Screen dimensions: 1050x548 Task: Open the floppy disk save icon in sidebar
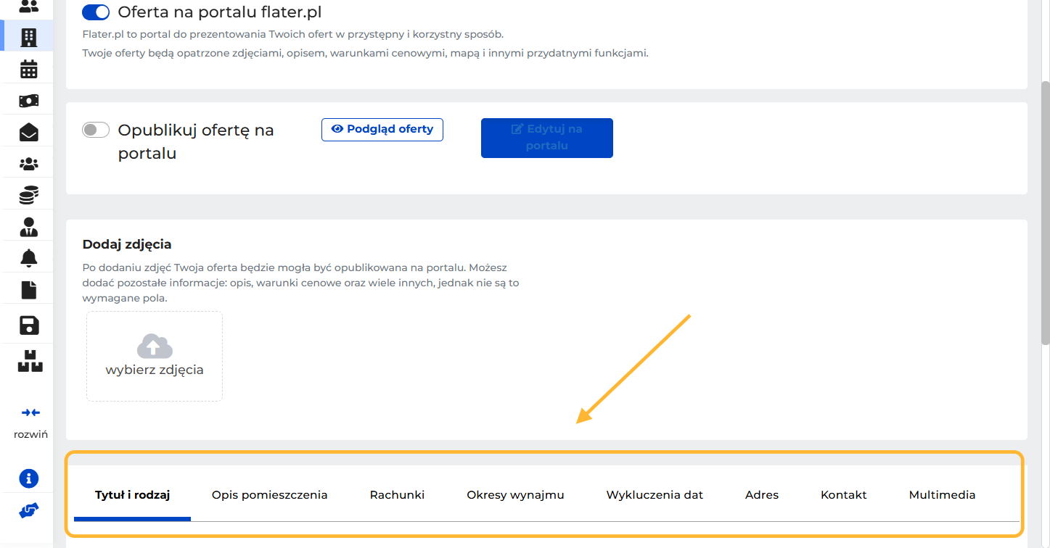(29, 325)
